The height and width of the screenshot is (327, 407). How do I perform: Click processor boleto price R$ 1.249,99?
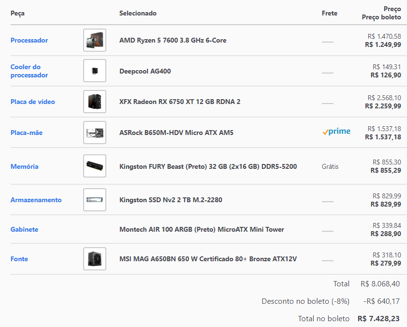click(383, 45)
